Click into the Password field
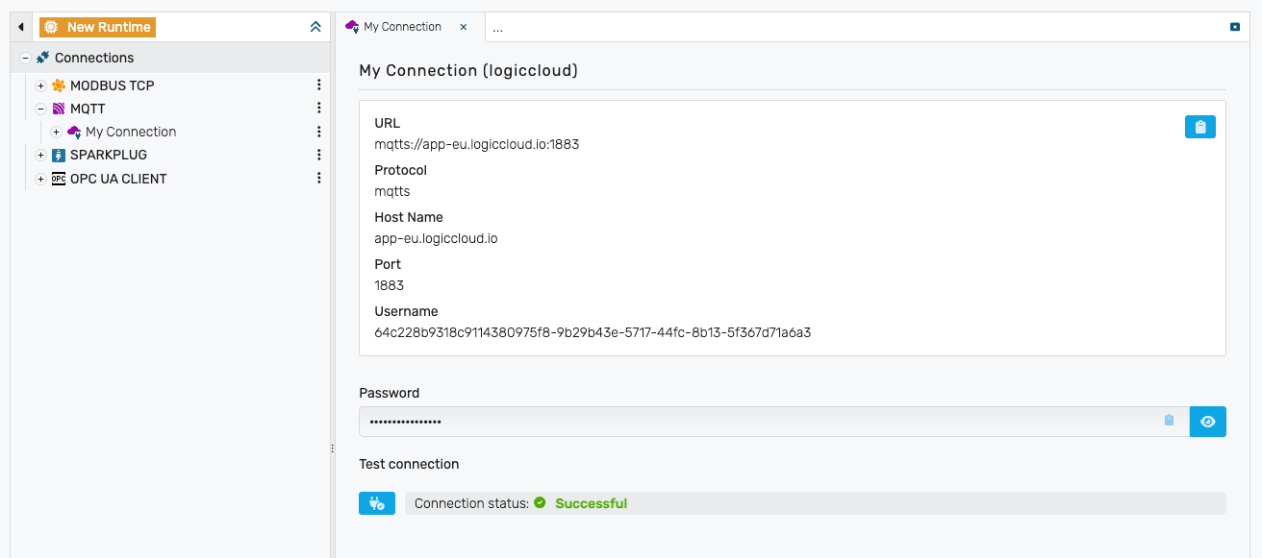Screen dimensions: 1262x558 click(x=760, y=422)
